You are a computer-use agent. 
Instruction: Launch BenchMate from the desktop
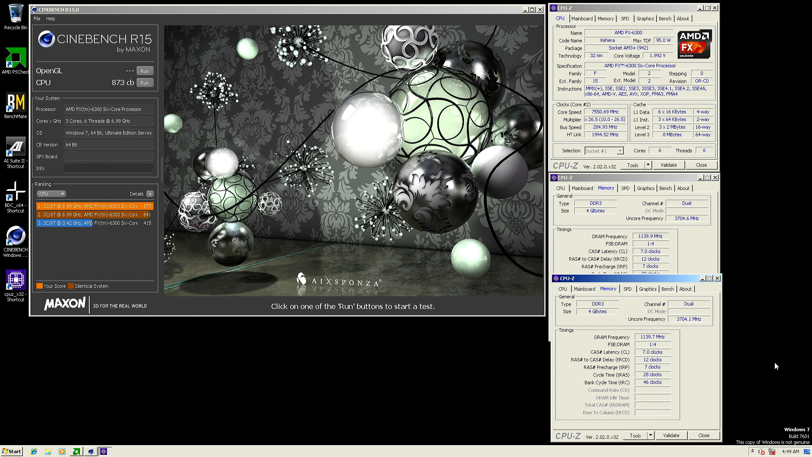tap(16, 105)
